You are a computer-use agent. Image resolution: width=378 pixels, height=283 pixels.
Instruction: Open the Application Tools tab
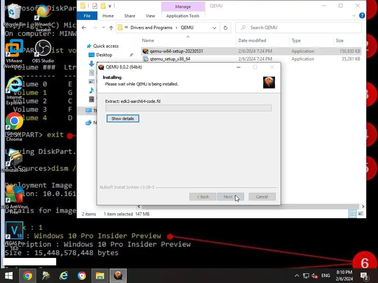coord(183,16)
